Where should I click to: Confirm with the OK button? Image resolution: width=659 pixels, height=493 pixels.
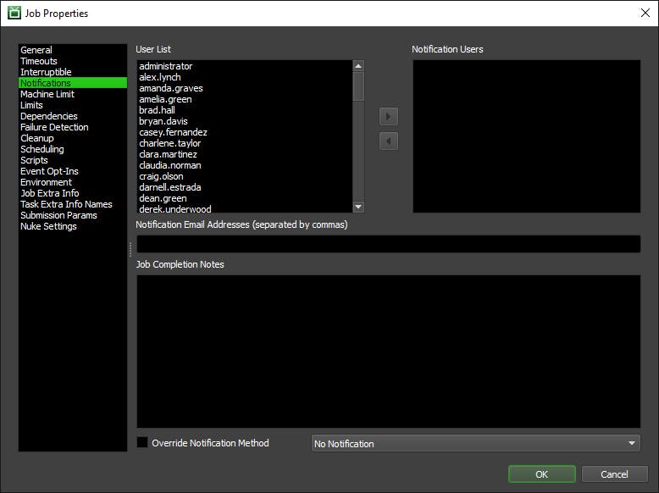541,474
